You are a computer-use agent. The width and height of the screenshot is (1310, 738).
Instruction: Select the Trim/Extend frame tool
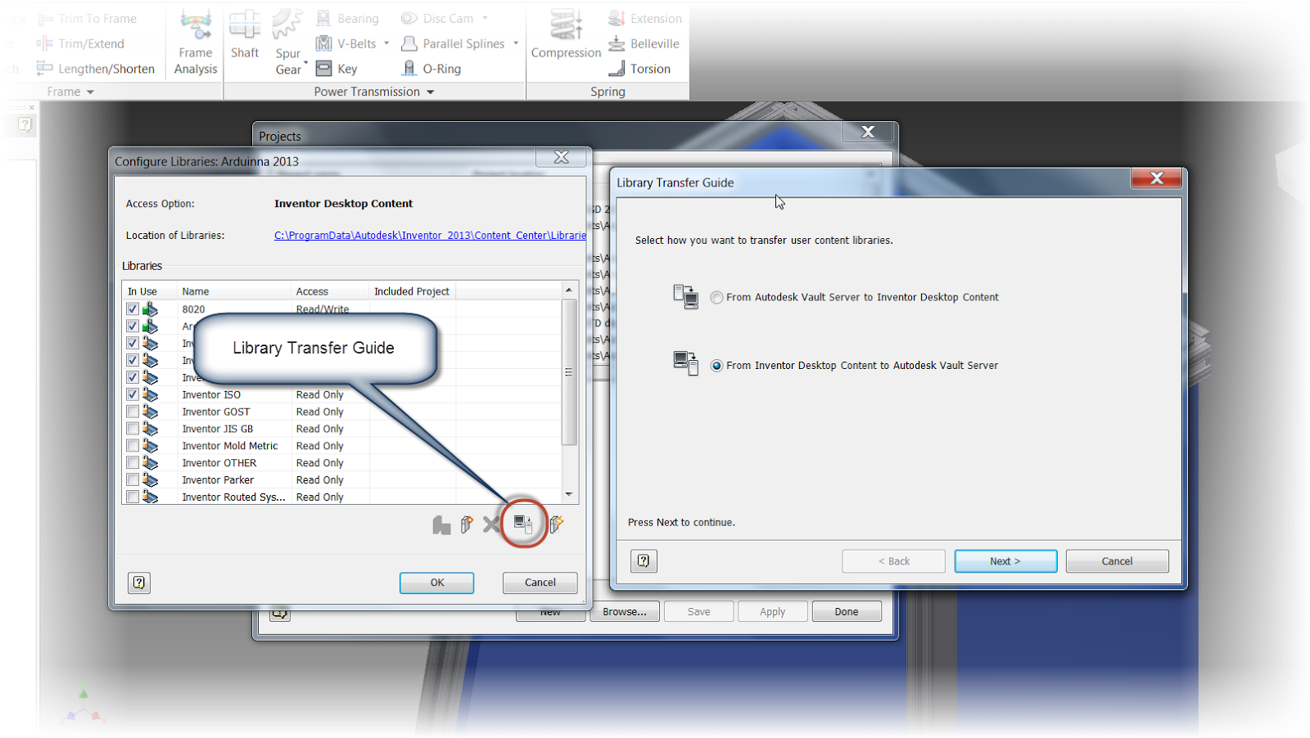80,44
